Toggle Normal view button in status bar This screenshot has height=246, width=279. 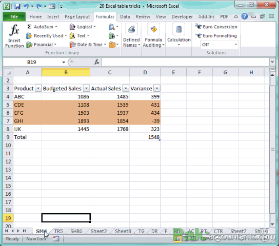point(177,239)
